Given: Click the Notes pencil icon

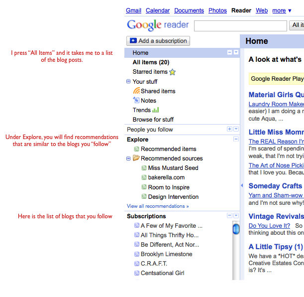Looking at the screenshot, I should pyautogui.click(x=136, y=100).
